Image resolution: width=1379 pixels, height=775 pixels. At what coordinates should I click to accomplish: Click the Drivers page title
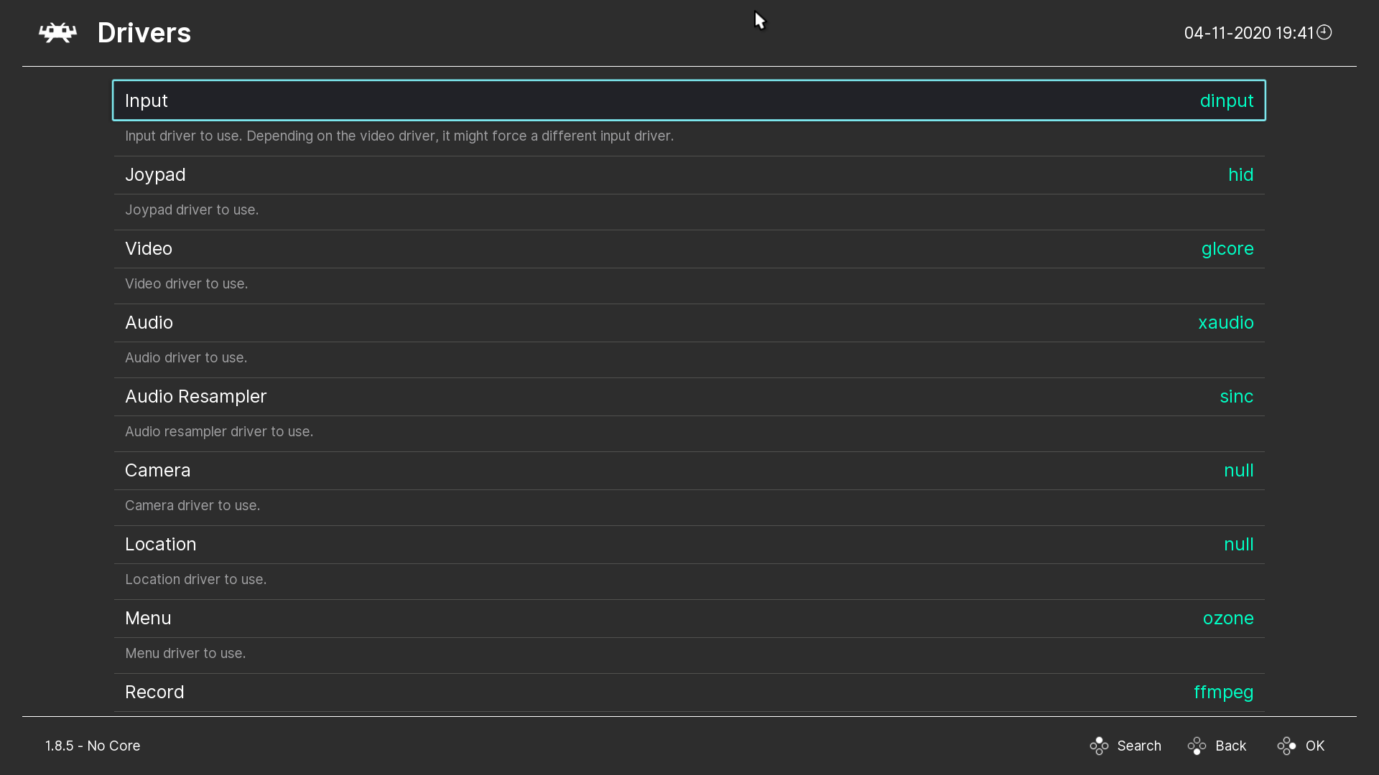[x=144, y=33]
